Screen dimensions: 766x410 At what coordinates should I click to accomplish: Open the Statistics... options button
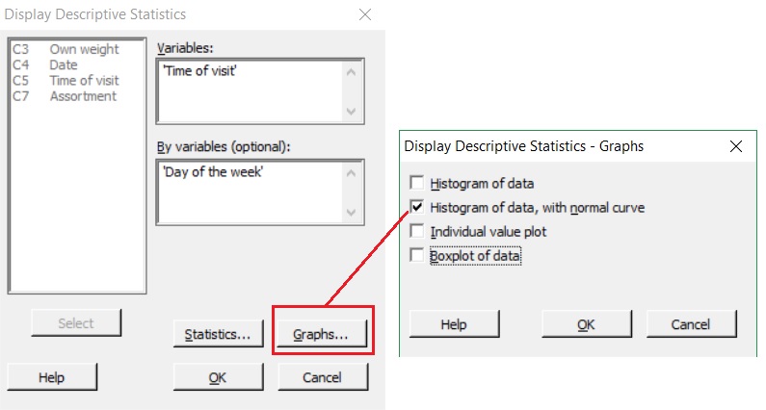[218, 334]
